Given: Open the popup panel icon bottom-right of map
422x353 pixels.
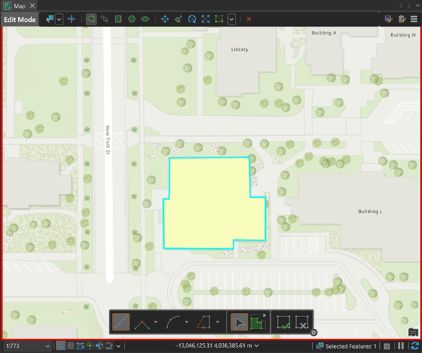Looking at the screenshot, I should (413, 333).
